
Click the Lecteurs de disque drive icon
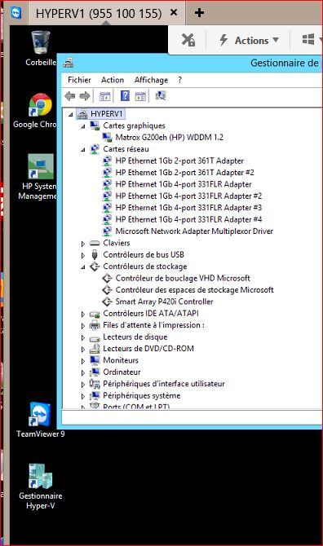coord(95,337)
